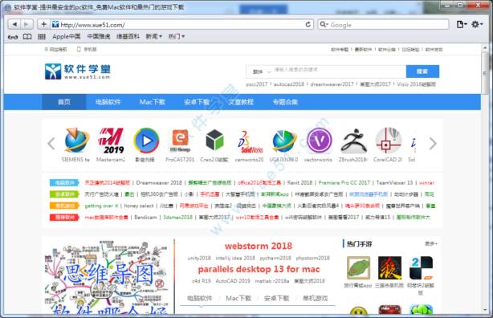Open the Mastercam 2019 icon
The height and width of the screenshot is (318, 493).
(x=111, y=141)
